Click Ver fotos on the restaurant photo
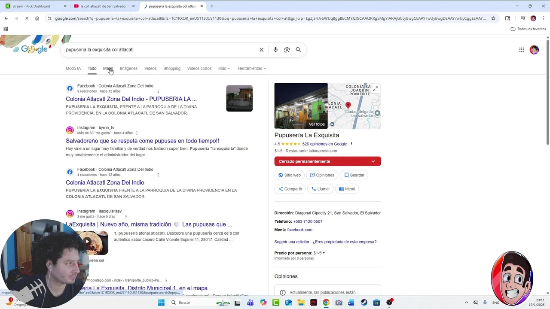The image size is (550, 309). pos(317,124)
